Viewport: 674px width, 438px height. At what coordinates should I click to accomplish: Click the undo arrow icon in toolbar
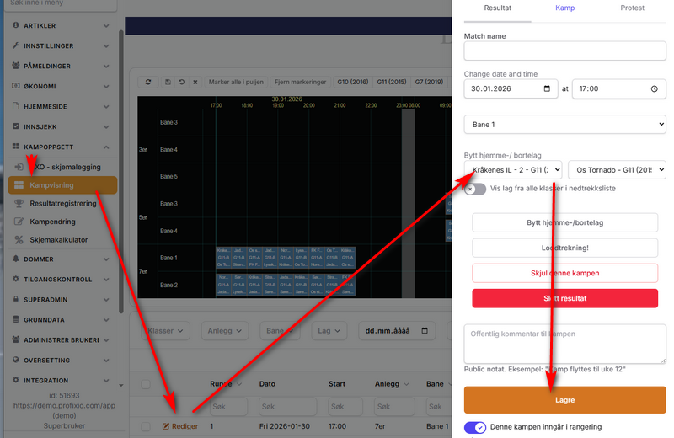182,82
